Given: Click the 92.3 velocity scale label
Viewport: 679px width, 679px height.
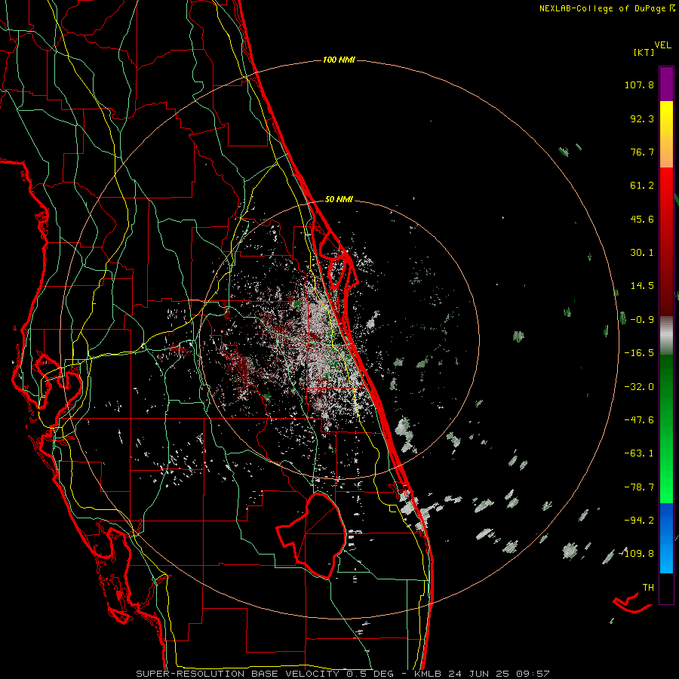Looking at the screenshot, I should (x=642, y=118).
